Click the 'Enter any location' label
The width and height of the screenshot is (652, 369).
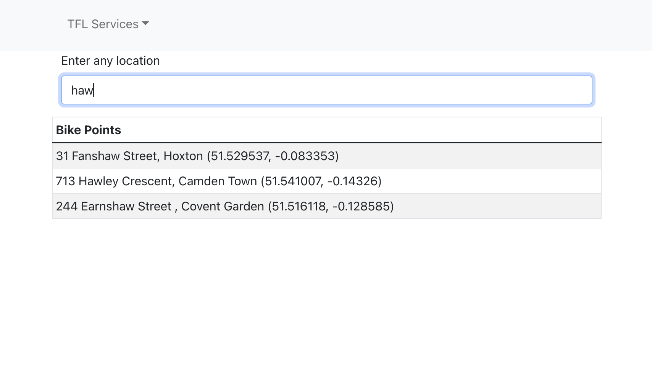[110, 61]
